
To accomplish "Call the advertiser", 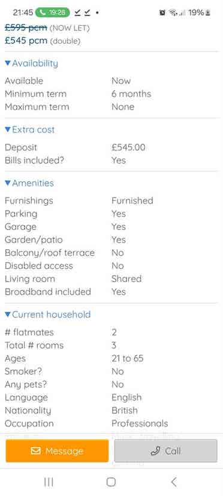I will [165, 450].
